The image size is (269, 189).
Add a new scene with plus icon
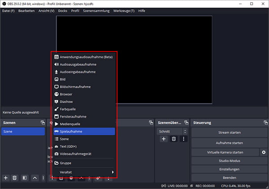6,178
